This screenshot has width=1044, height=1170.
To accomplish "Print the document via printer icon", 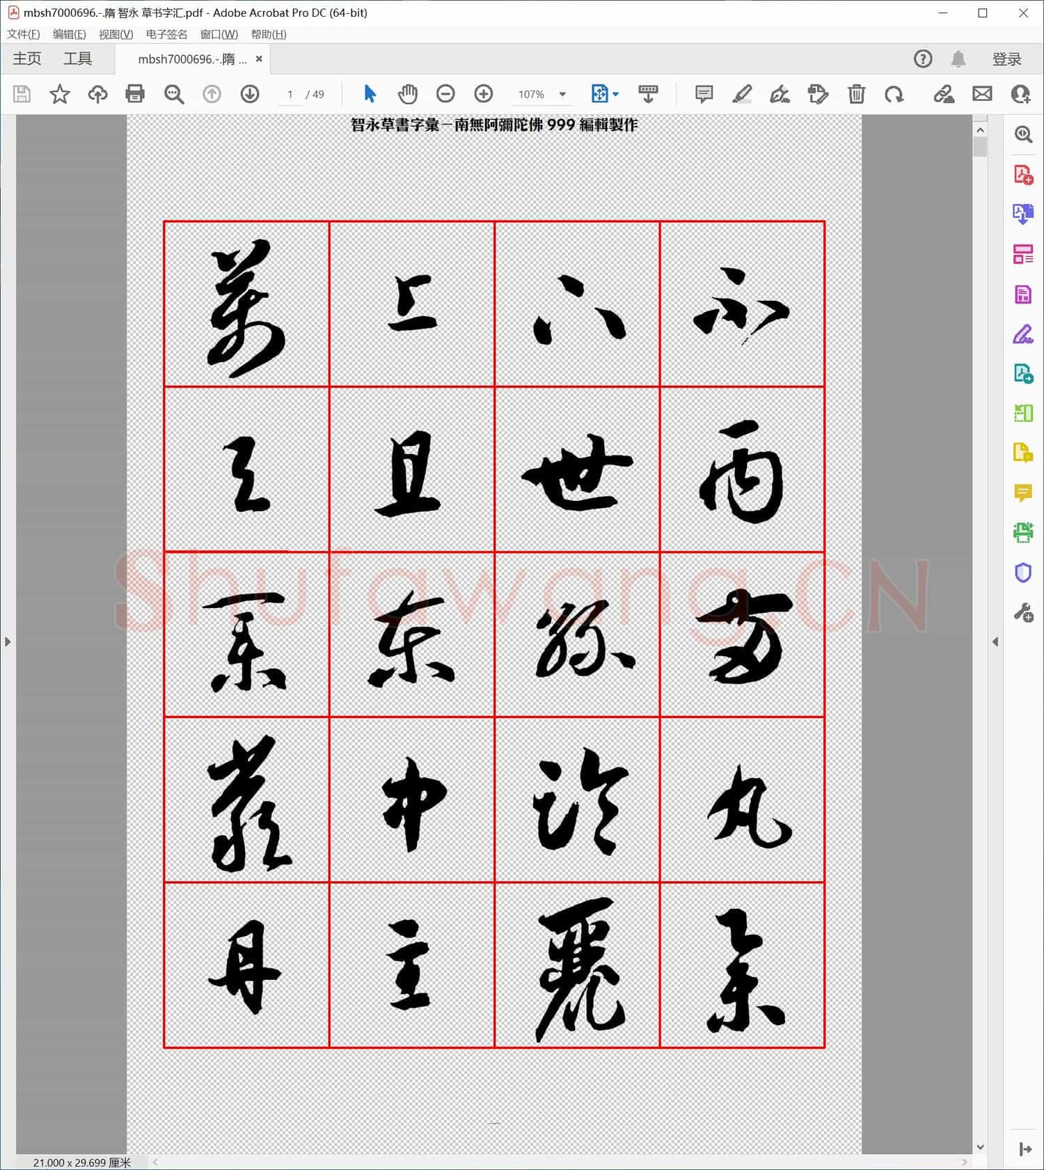I will click(135, 94).
